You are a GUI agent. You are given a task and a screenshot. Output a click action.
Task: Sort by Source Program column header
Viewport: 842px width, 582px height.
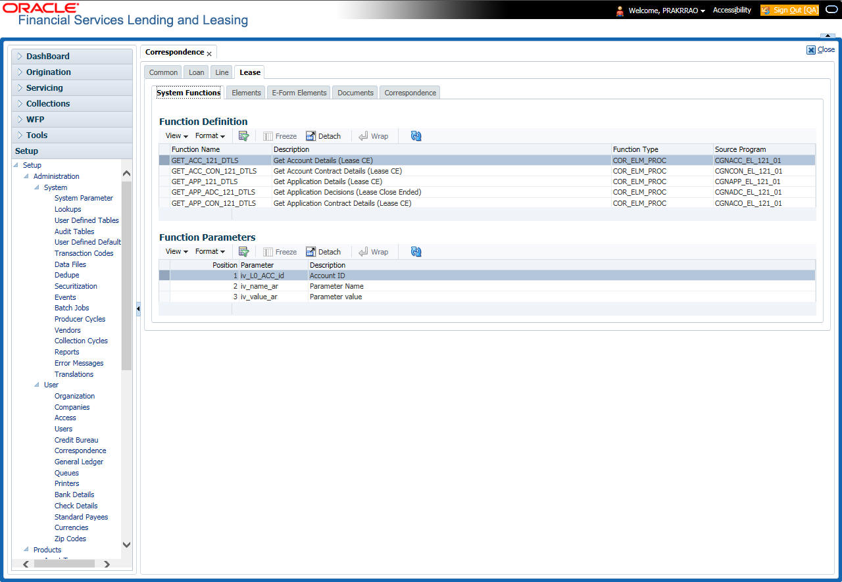pyautogui.click(x=764, y=149)
